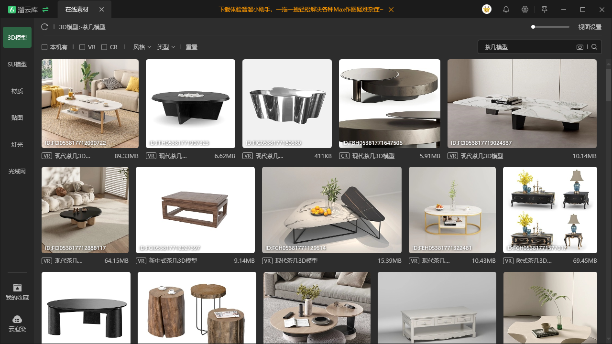Search by image using camera icon
Viewport: 612px width, 344px height.
(580, 47)
